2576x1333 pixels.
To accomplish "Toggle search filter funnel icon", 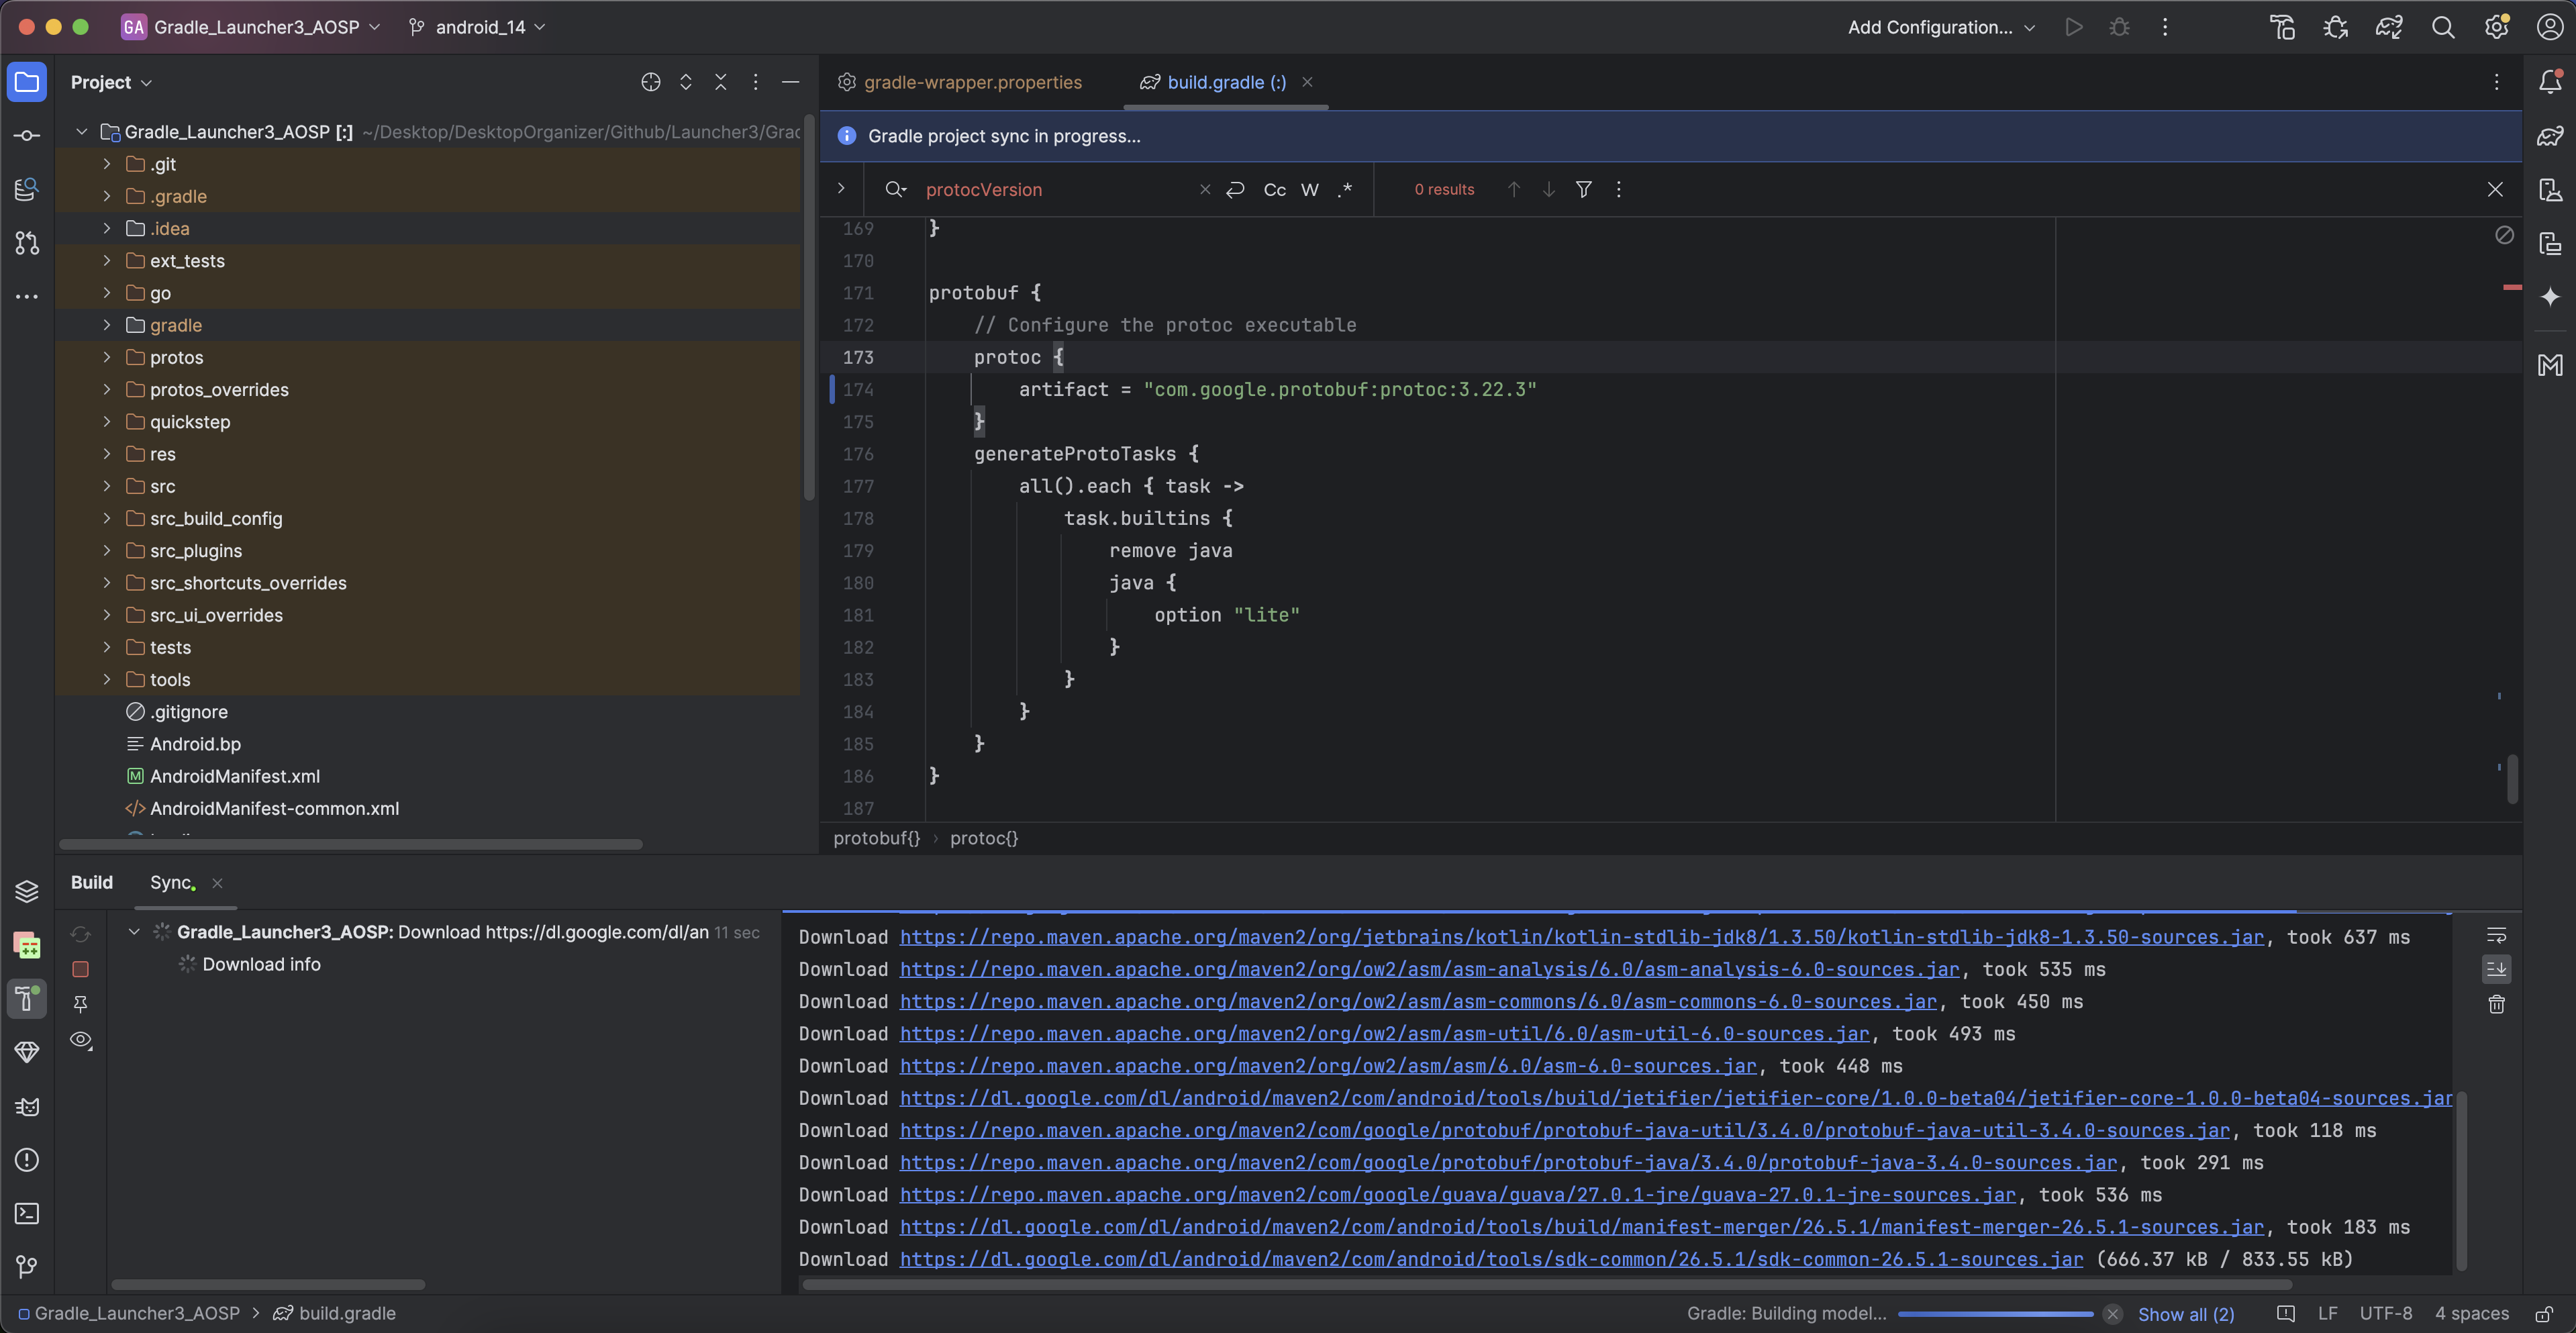I will pos(1583,189).
